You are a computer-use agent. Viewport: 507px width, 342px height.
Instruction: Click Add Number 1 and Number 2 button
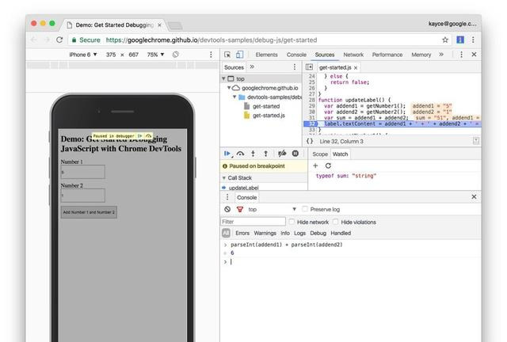pyautogui.click(x=89, y=212)
